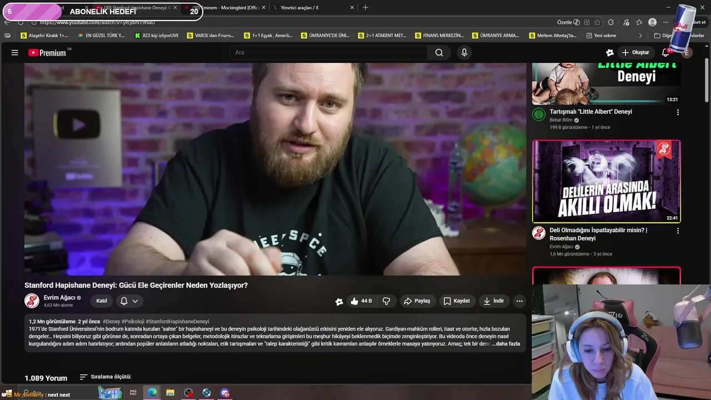711x400 pixels.
Task: Open Discord icon on taskbar
Action: [225, 393]
